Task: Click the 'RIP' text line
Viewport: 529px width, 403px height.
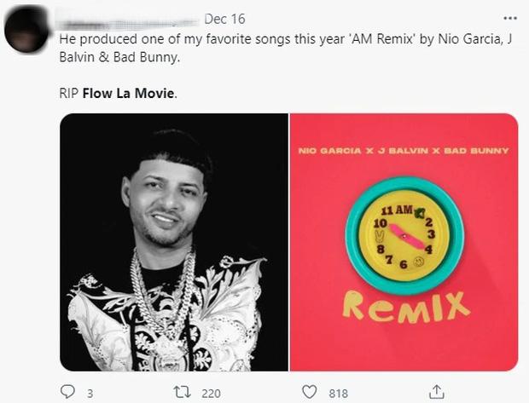Action: point(70,93)
